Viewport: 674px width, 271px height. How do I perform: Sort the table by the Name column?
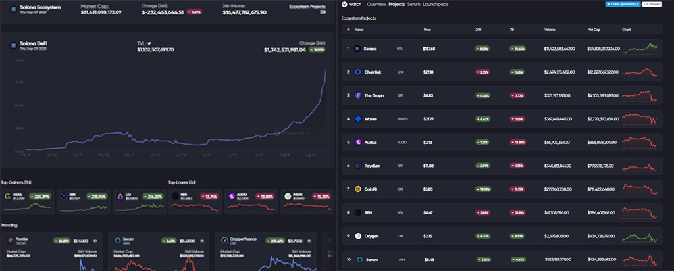pyautogui.click(x=359, y=30)
